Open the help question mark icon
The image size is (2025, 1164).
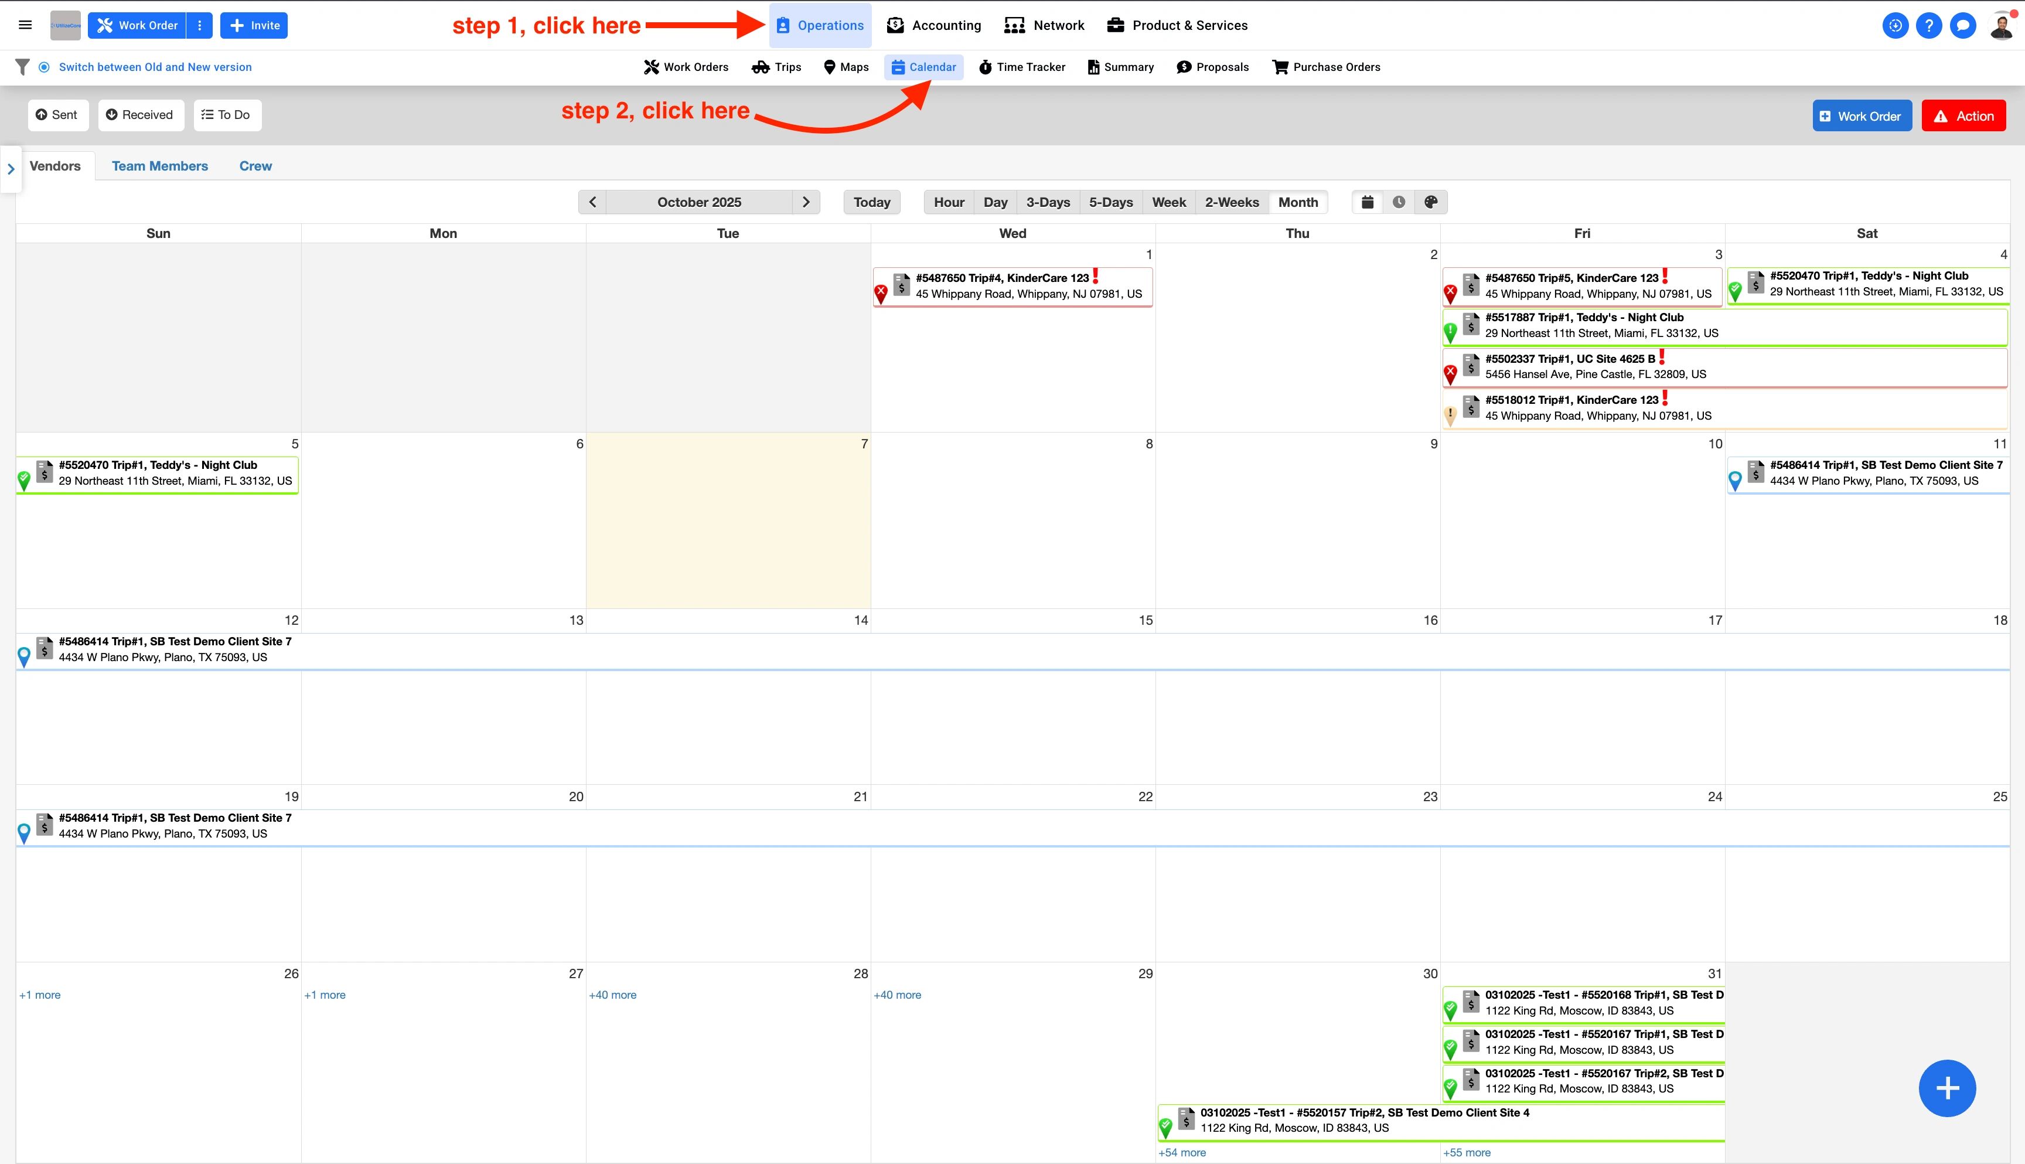tap(1928, 26)
